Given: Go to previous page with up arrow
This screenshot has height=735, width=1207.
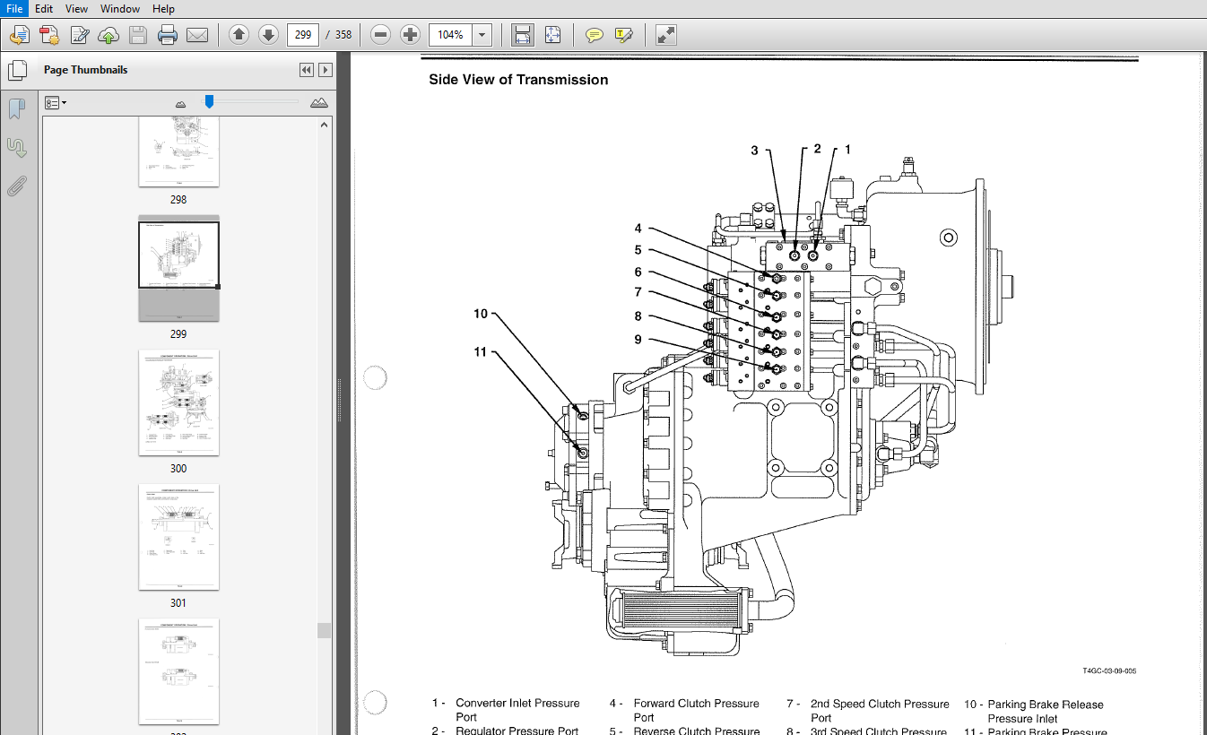Looking at the screenshot, I should click(239, 35).
